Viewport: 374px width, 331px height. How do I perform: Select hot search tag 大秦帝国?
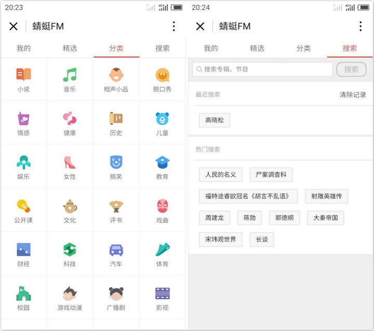326,218
